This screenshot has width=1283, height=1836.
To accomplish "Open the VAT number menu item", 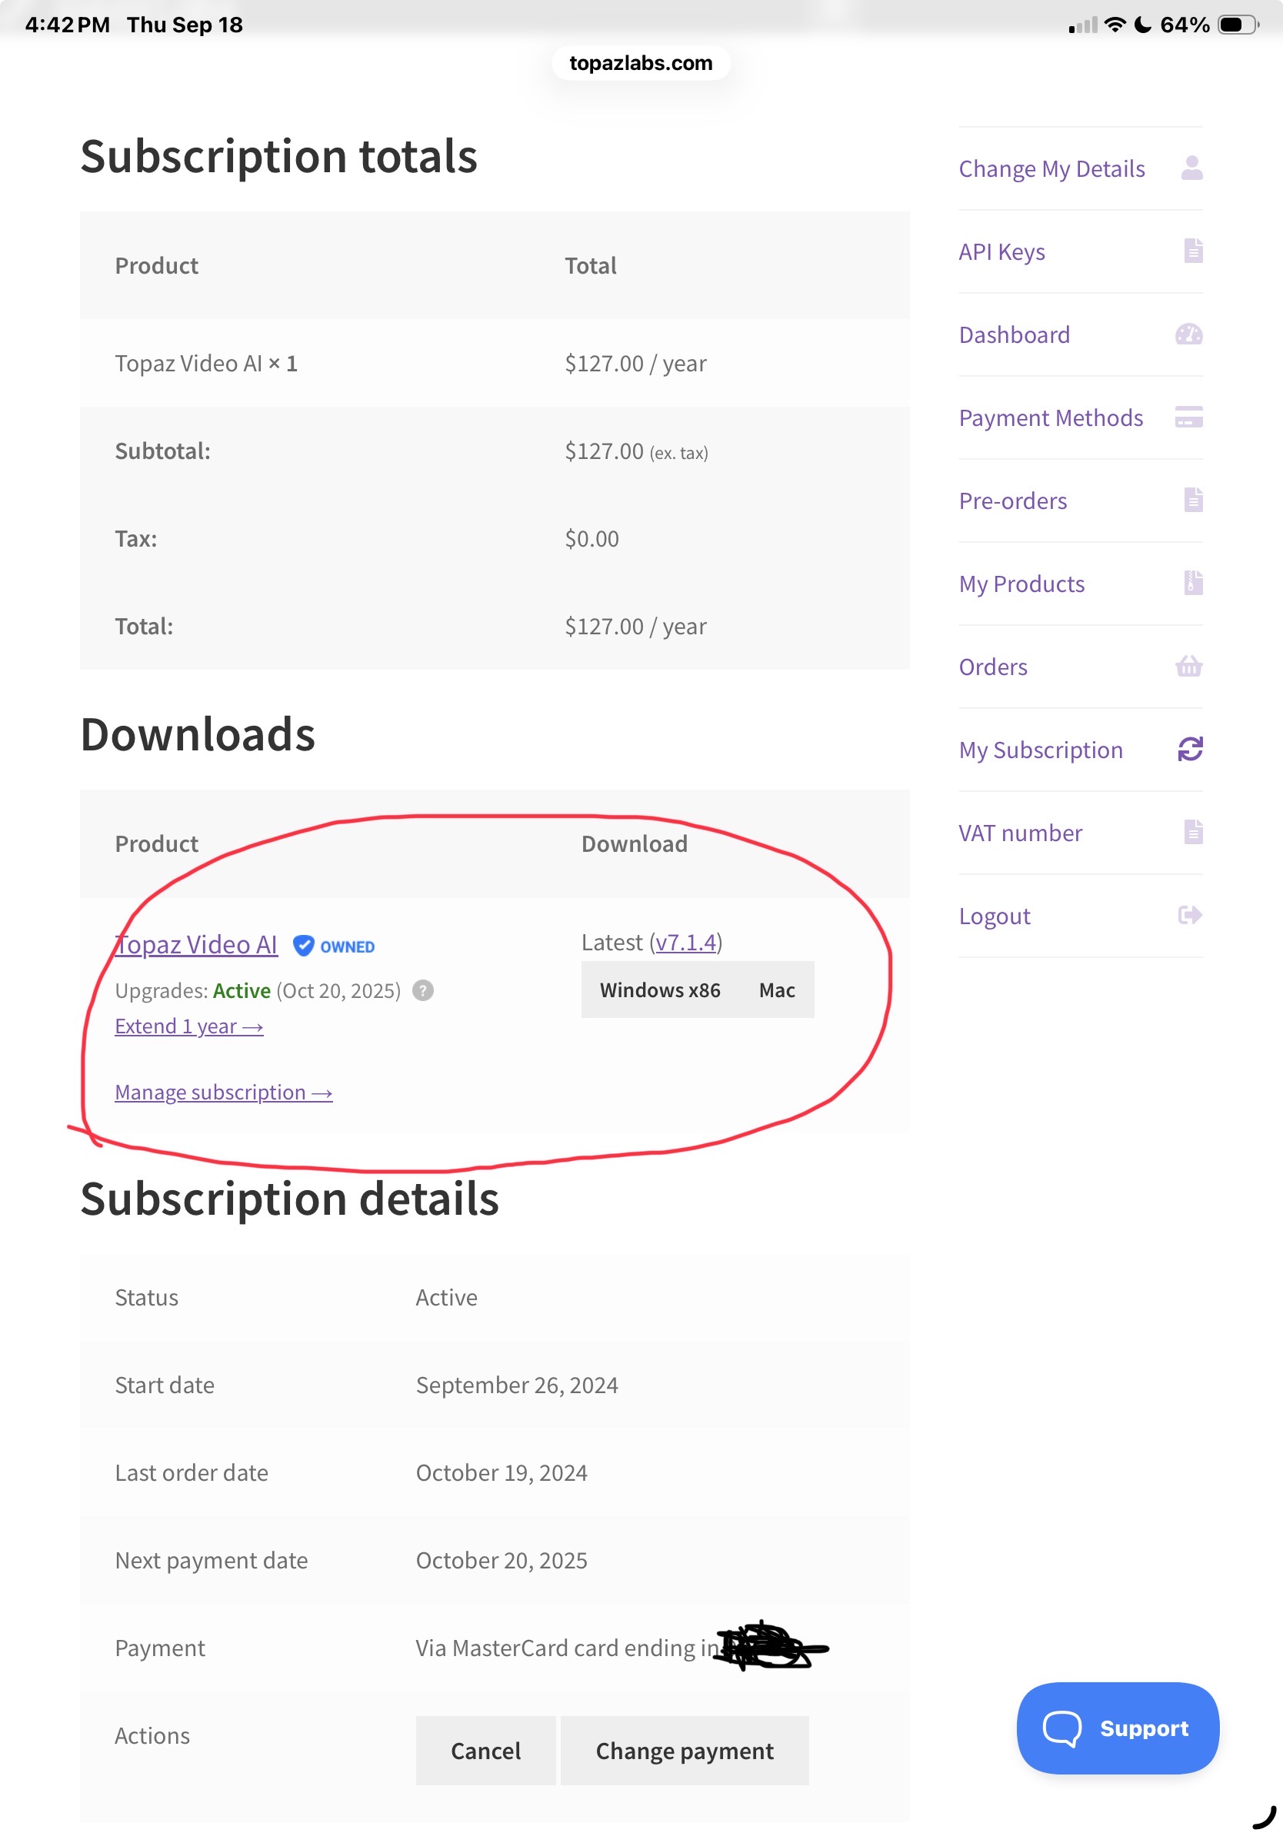I will (1020, 833).
